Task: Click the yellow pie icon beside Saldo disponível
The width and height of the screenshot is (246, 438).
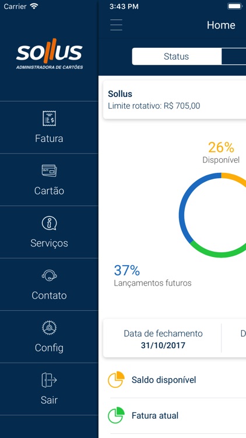Action: [116, 380]
